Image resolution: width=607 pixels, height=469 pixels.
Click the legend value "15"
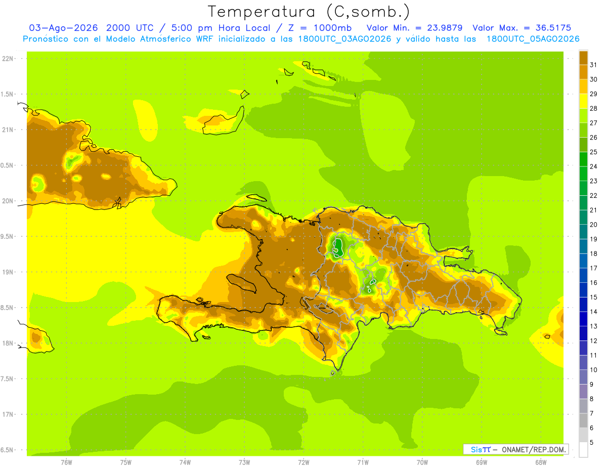(594, 297)
